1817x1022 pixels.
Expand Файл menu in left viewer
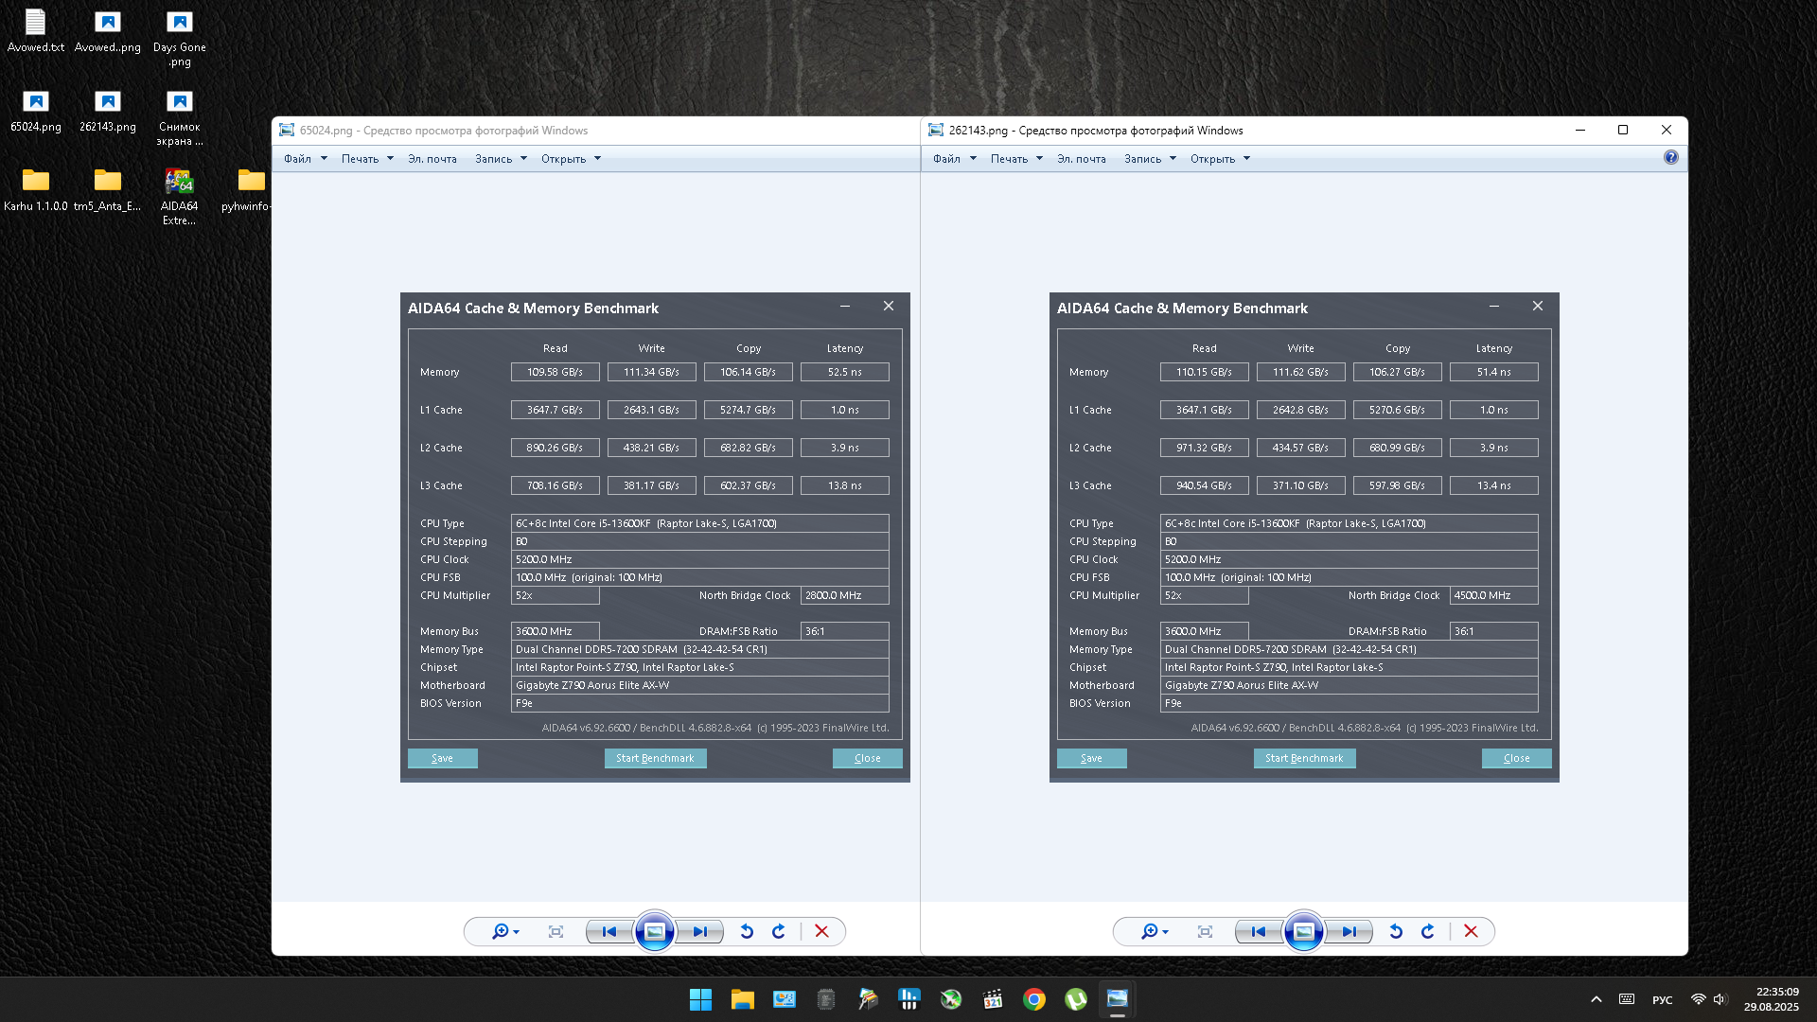(x=305, y=159)
